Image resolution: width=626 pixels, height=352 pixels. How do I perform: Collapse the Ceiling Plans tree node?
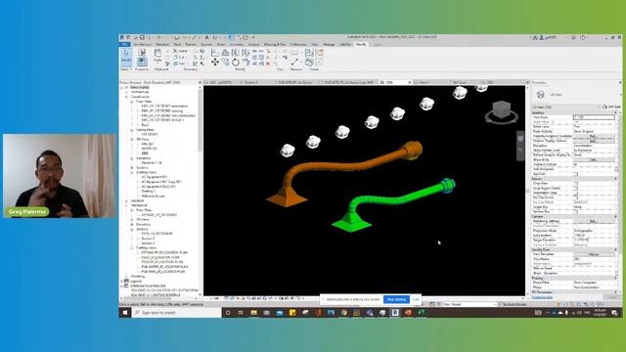132,130
